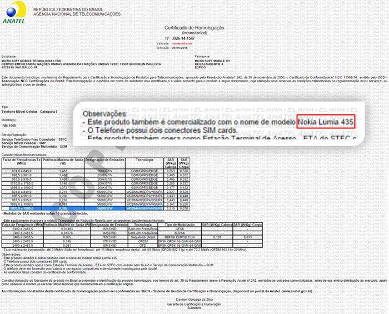The image size is (389, 314).
Task: Click "AGÊNCIA NACIONAL DE TELECOMUNICAÇÕES" header line
Action: tap(77, 14)
